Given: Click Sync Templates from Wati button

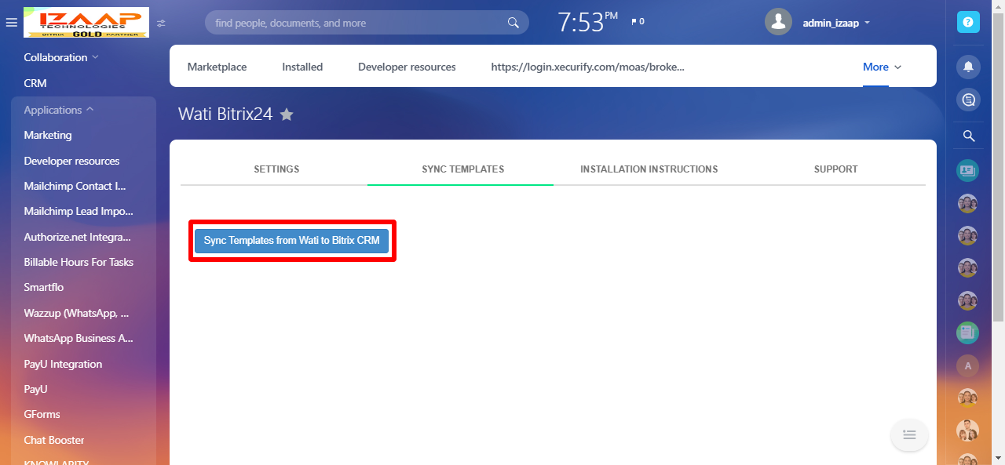Looking at the screenshot, I should pos(291,241).
